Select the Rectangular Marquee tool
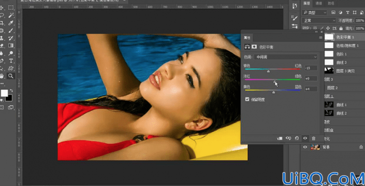Image resolution: width=365 pixels, height=186 pixels. click(x=11, y=8)
